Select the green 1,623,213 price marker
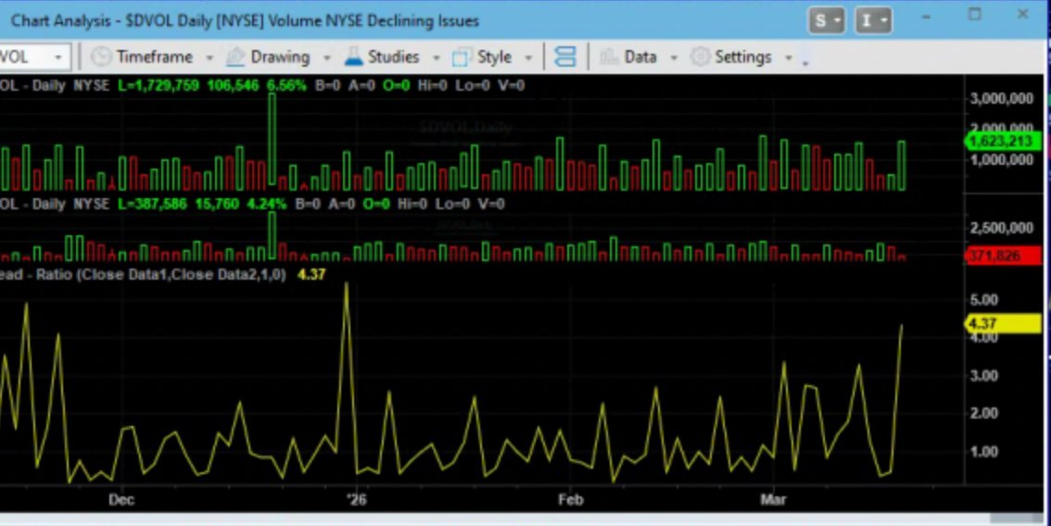Screen dimensions: 1051x526 (1003, 142)
